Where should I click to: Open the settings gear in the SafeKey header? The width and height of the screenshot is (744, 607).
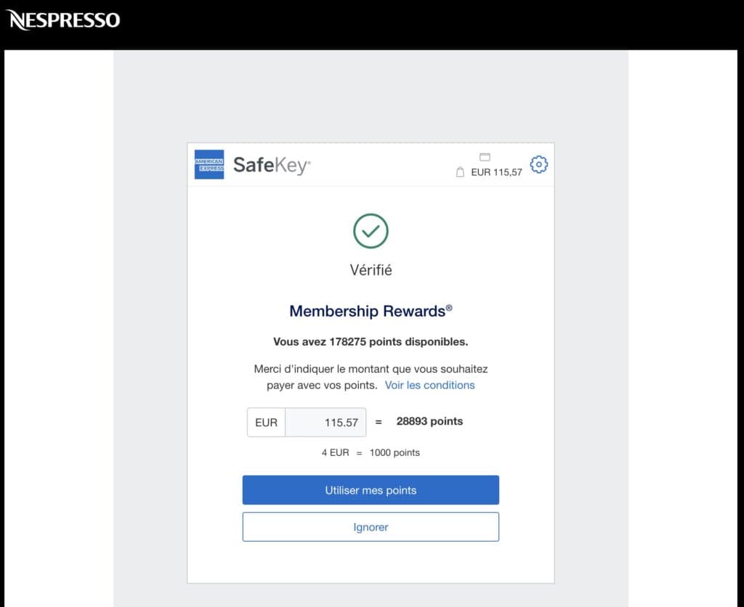[x=538, y=164]
